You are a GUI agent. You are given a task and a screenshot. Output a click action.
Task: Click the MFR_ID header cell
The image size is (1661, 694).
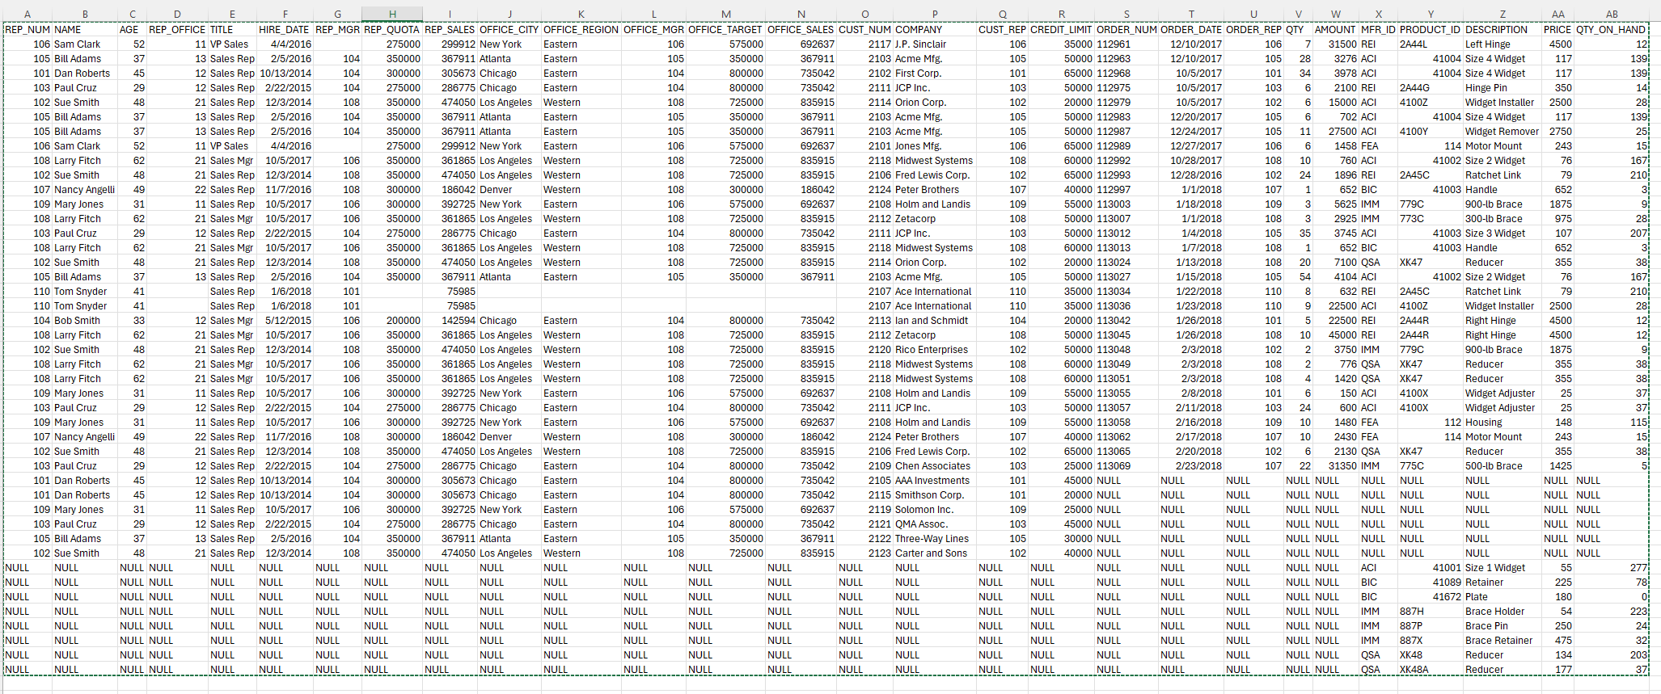[x=1379, y=29]
